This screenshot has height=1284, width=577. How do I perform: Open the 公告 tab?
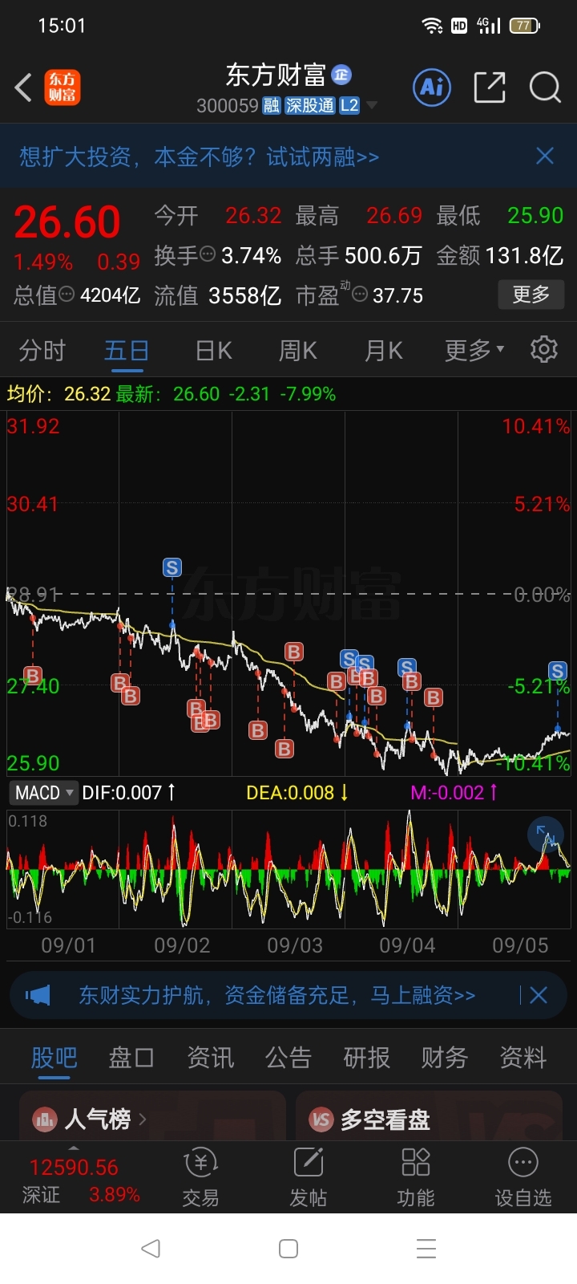[x=288, y=1058]
